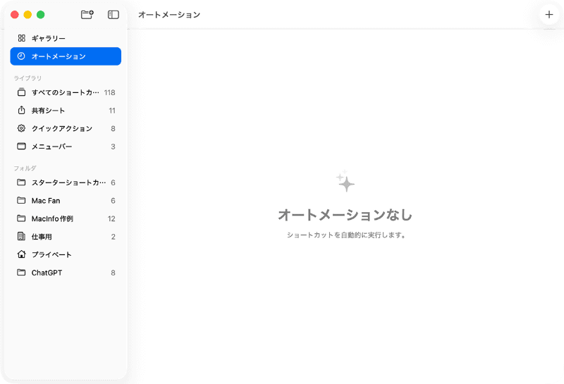Click the 12 count beside MacInfo 作例
Viewport: 564px width, 384px height.
click(111, 218)
